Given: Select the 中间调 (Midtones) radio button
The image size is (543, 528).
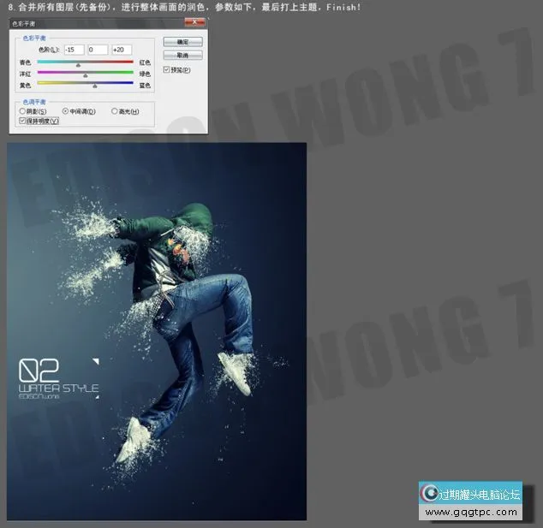Looking at the screenshot, I should [x=65, y=111].
